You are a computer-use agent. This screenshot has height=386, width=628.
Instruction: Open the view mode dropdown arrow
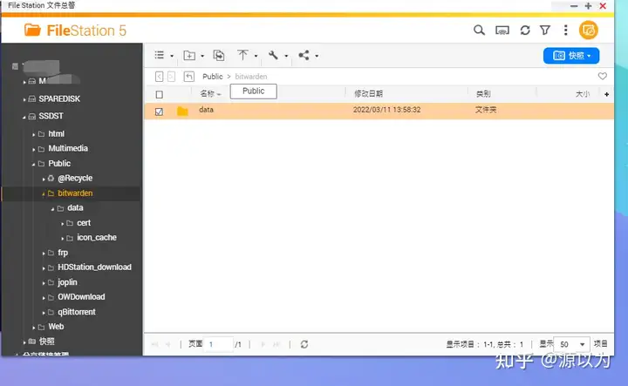pos(172,56)
